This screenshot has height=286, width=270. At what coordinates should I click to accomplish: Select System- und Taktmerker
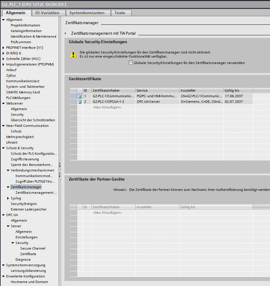coord(25,87)
